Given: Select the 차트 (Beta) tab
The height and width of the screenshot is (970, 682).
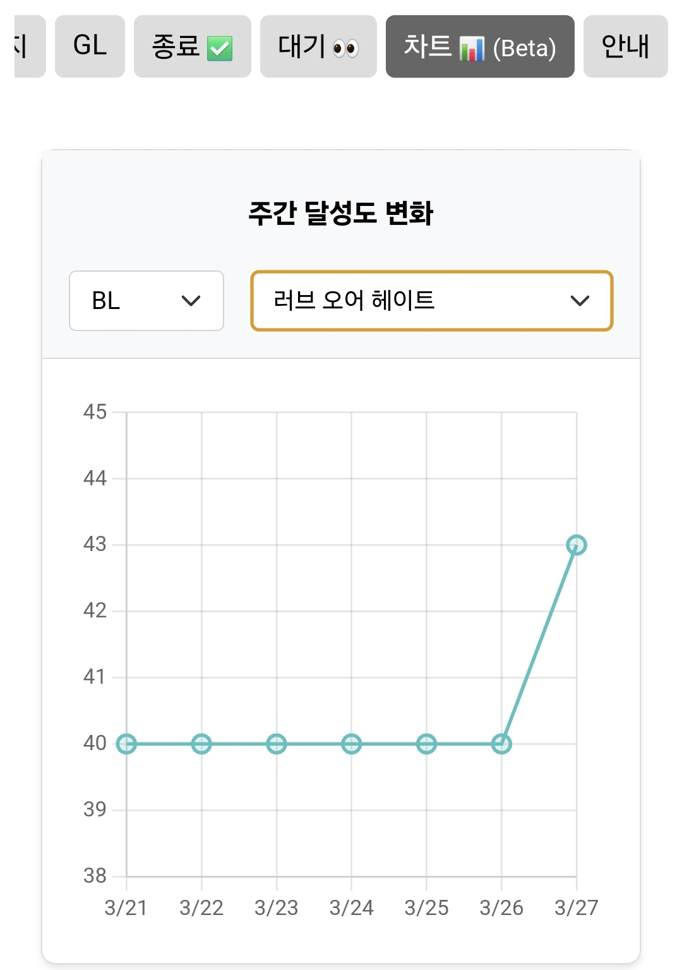Looking at the screenshot, I should point(480,46).
